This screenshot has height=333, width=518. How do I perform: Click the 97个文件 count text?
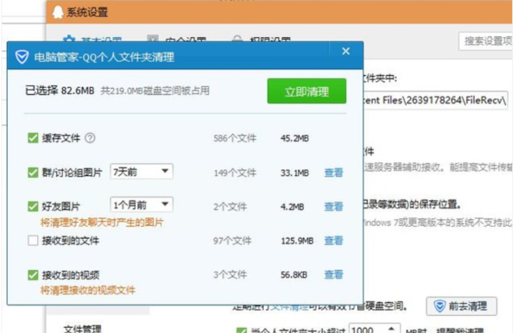232,241
